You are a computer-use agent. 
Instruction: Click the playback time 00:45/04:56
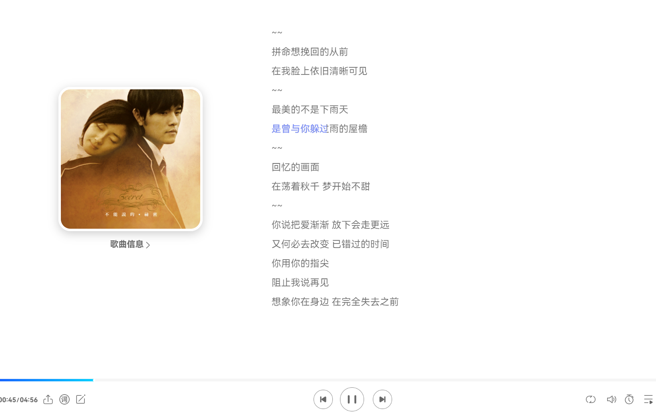(x=19, y=400)
